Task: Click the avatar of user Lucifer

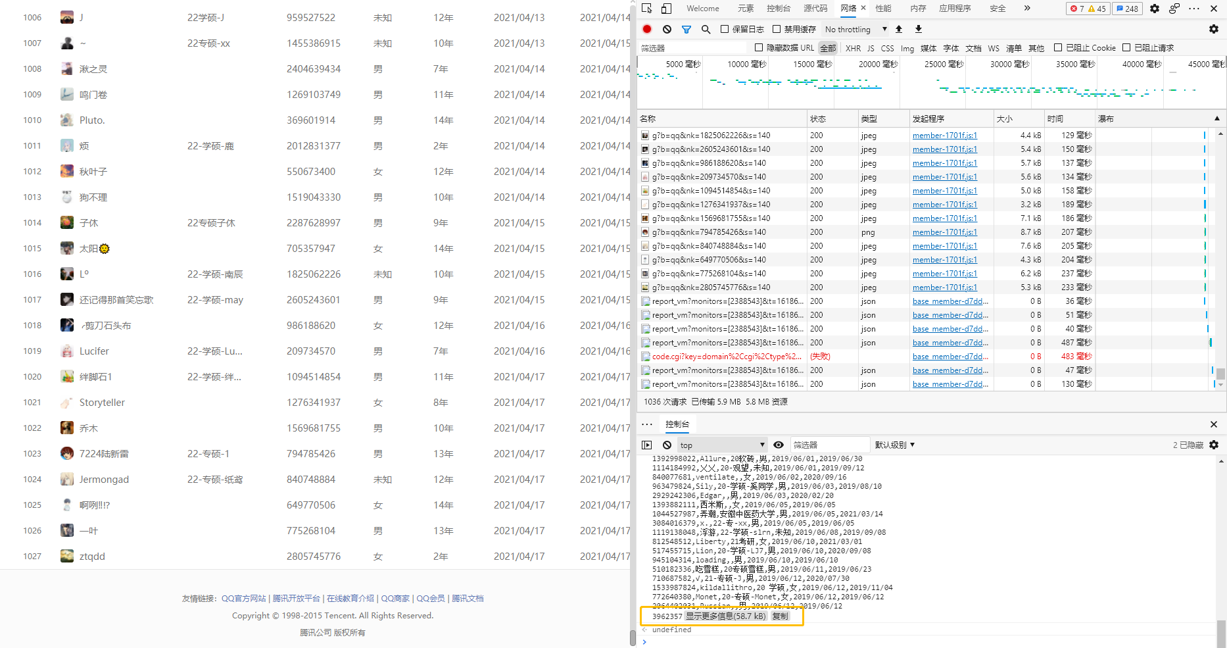Action: click(x=67, y=351)
